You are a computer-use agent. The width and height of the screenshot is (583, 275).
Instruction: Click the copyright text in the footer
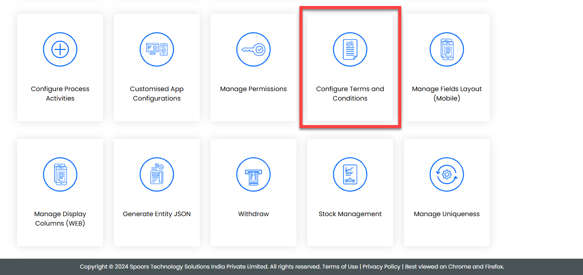point(200,266)
